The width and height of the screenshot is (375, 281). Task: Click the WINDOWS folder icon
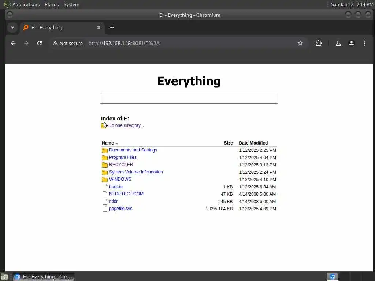[104, 179]
